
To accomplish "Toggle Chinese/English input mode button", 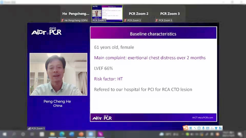I will (x=191, y=128).
